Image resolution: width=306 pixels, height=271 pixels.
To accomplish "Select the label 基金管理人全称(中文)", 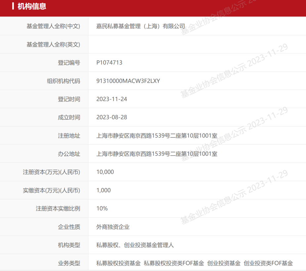I will point(53,26).
